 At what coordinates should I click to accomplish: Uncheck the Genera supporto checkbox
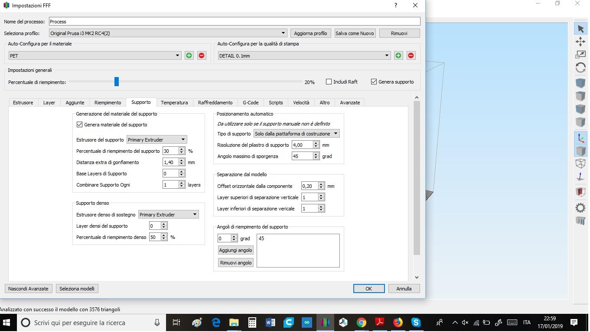(374, 82)
